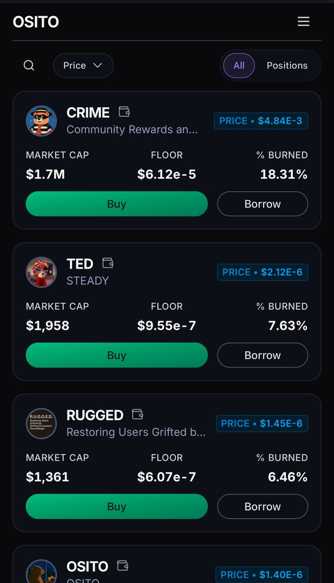
Task: Buy the TED token
Action: pyautogui.click(x=117, y=355)
